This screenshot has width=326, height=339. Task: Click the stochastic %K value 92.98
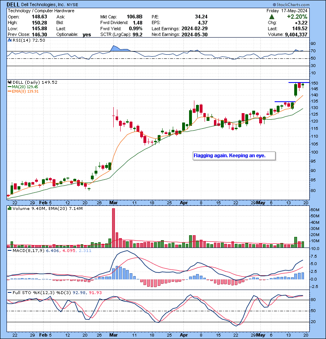click(x=79, y=293)
